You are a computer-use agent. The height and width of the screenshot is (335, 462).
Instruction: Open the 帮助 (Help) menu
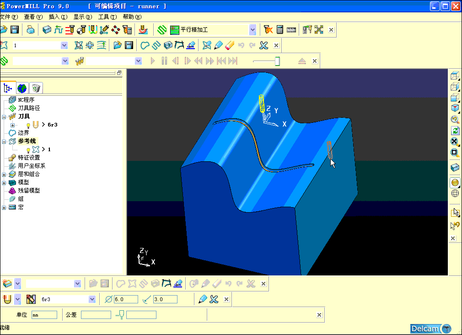tap(132, 17)
